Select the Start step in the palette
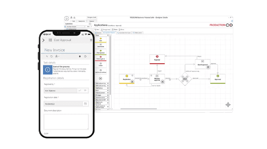This screenshot has width=267, height=149. point(101,40)
